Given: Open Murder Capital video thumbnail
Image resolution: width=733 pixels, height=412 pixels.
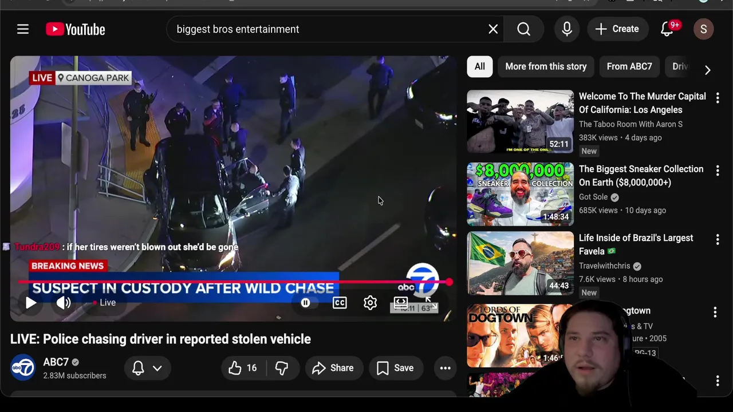Looking at the screenshot, I should [x=520, y=121].
